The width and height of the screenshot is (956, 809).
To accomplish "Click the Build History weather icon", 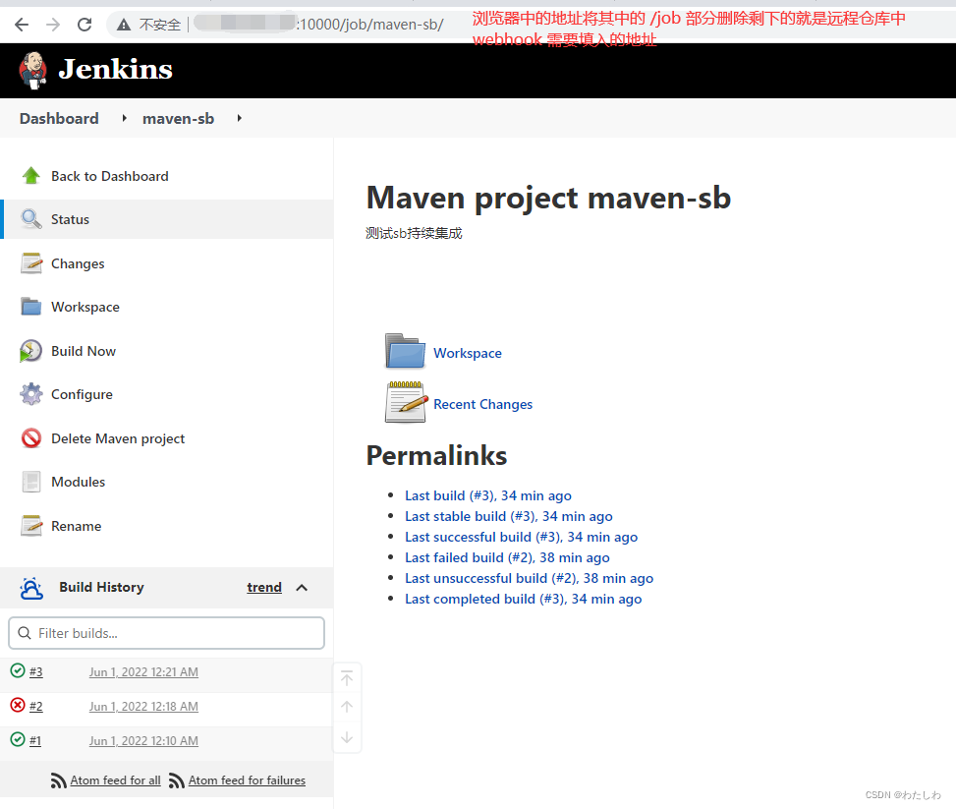I will point(31,588).
